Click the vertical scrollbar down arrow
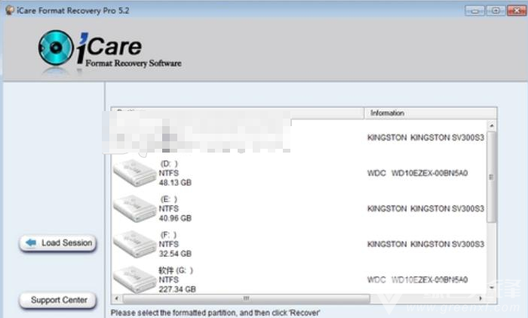 [492, 288]
